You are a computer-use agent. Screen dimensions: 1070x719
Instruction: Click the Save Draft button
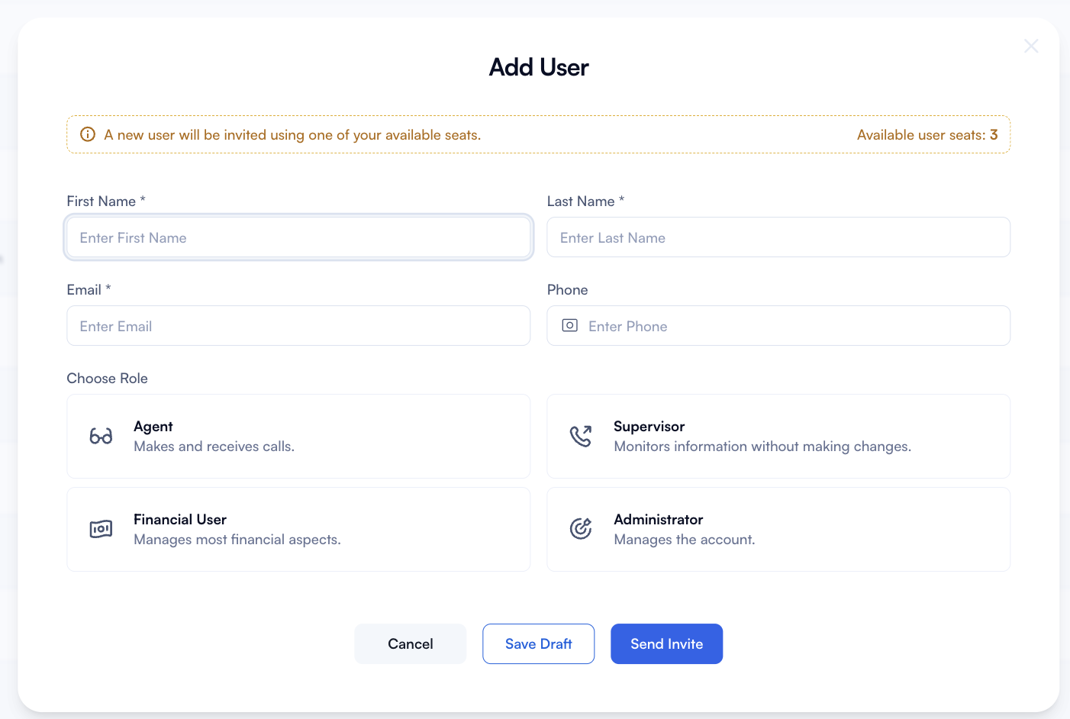[538, 643]
